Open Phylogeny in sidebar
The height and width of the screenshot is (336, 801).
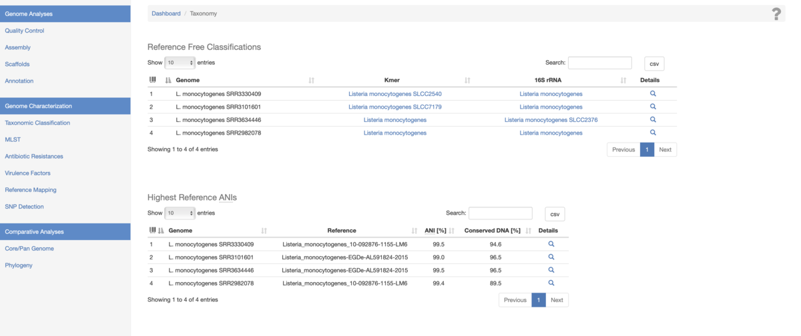coord(19,265)
